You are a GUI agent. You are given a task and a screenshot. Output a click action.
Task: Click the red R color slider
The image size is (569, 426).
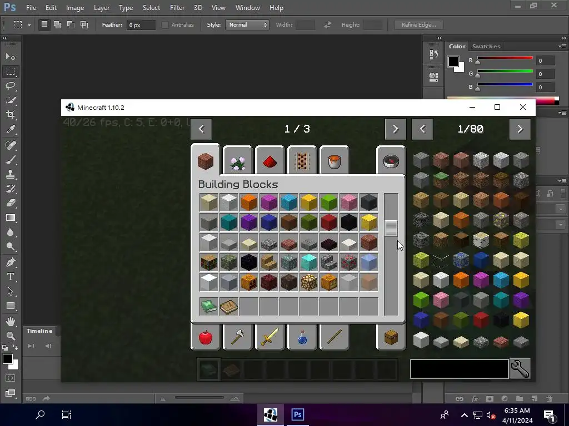505,58
